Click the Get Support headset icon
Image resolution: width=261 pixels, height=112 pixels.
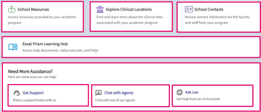(17, 93)
